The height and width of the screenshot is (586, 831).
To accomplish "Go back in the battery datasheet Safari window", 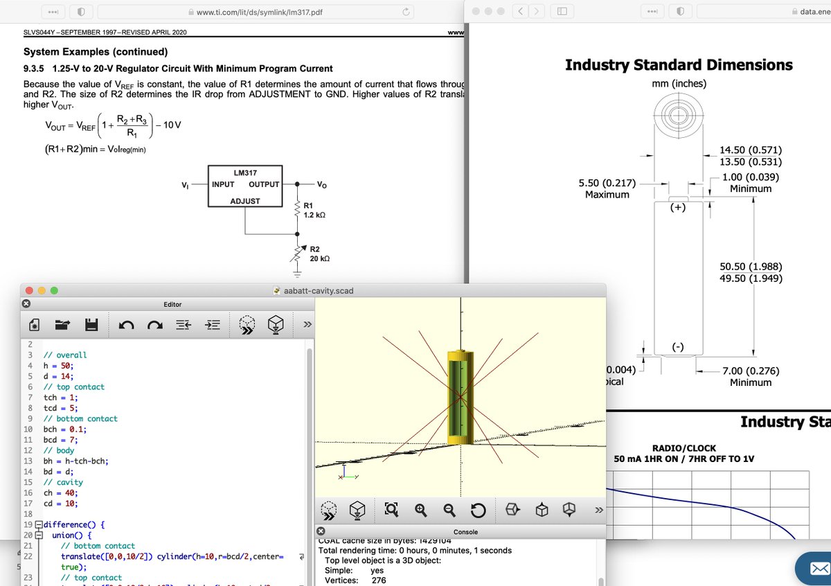I will tap(520, 12).
